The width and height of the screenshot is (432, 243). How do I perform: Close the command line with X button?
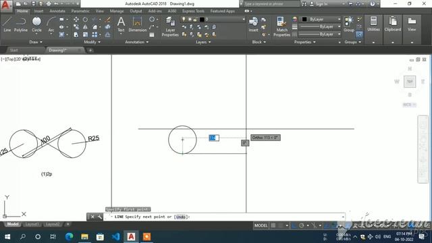point(92,217)
